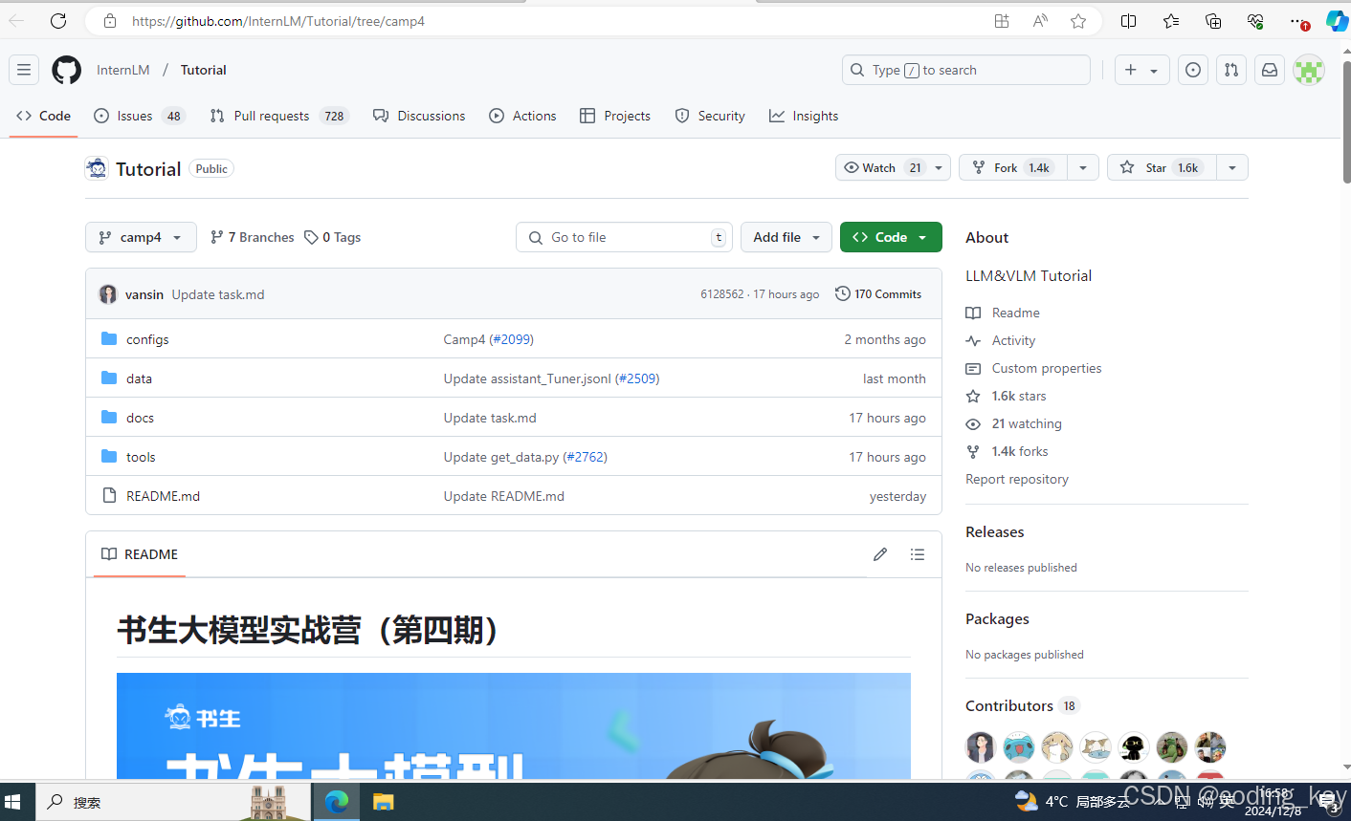Click the Windows taskbar search box
Image resolution: width=1351 pixels, height=821 pixels.
click(x=173, y=802)
